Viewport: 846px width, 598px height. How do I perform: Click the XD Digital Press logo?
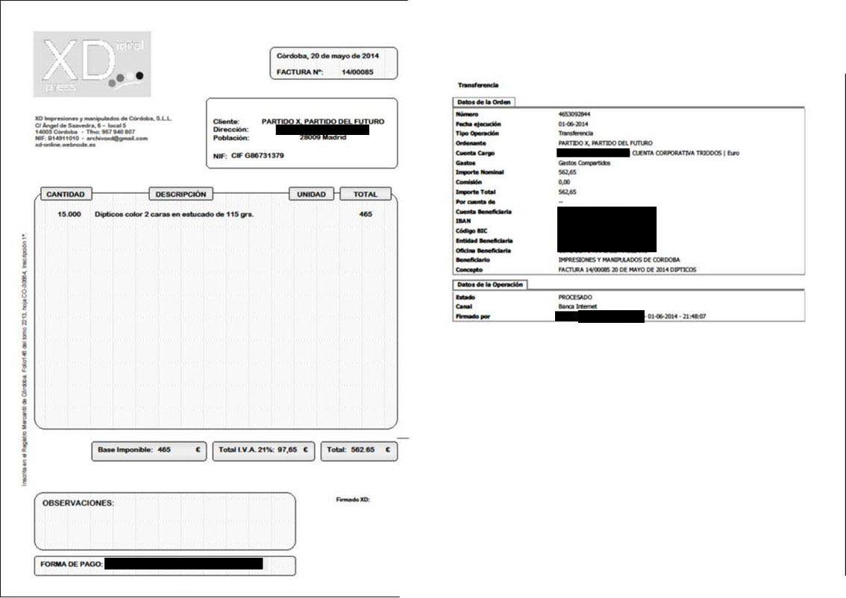[93, 64]
